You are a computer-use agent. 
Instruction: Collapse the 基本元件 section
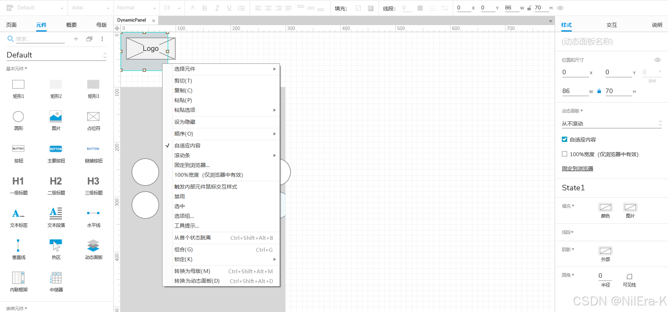[x=16, y=69]
